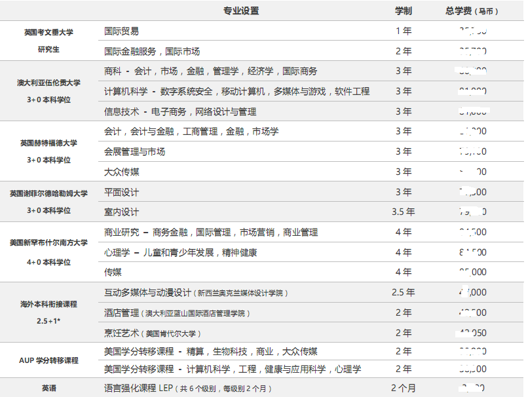Select the 英国考文垂大学 研究生 cell
Image resolution: width=526 pixels, height=397 pixels.
click(x=48, y=41)
